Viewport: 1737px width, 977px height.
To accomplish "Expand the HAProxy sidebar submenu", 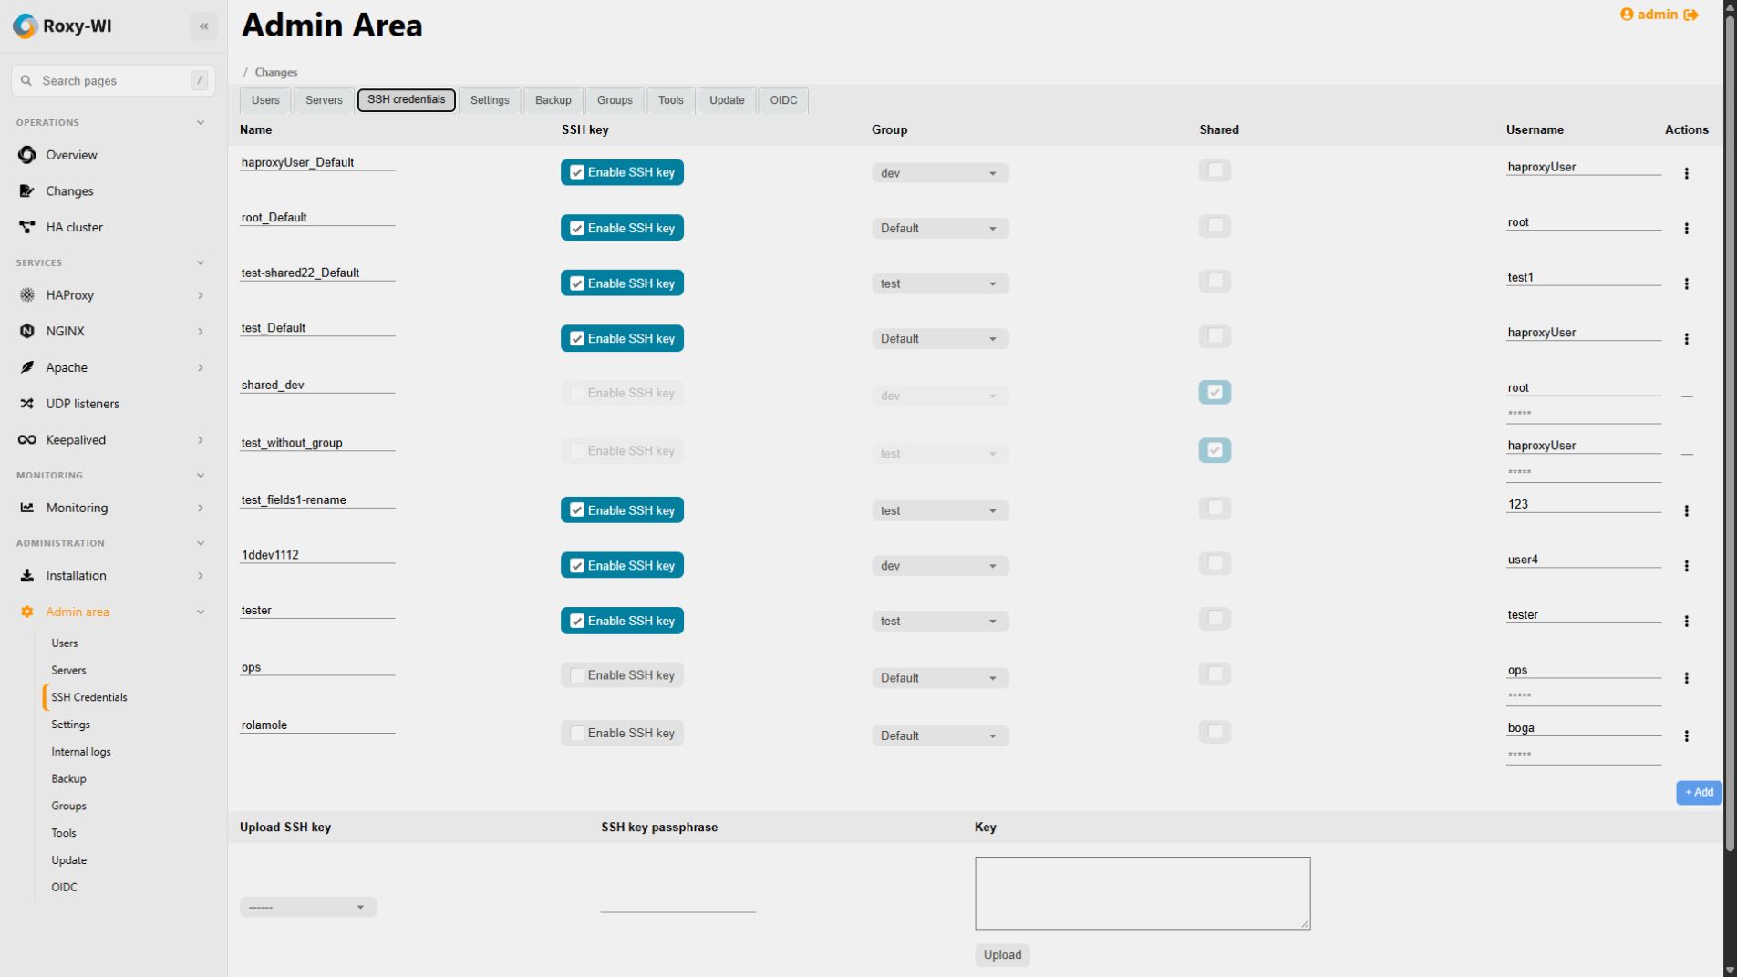I will 200,295.
